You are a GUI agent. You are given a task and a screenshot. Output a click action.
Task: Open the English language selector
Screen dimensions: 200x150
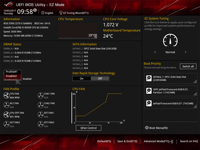(47, 13)
